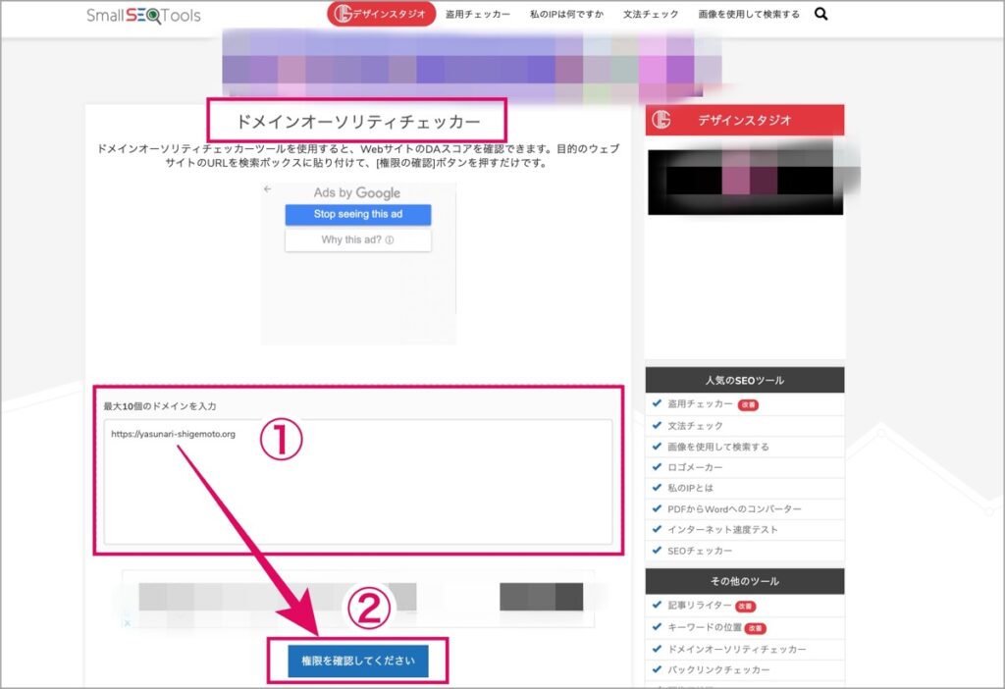The height and width of the screenshot is (689, 1005).
Task: Open sidebar link PDFからWordへのコンバーター
Action: pos(734,509)
